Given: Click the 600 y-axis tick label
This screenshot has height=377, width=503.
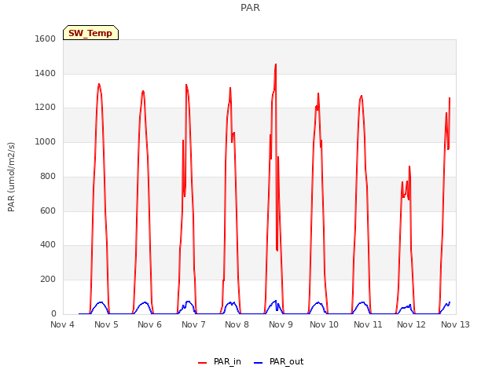Looking at the screenshot, I should [x=48, y=211].
